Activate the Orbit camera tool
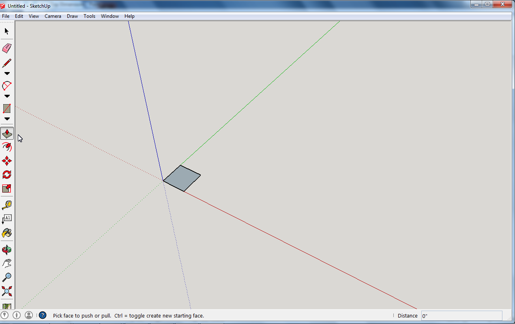The width and height of the screenshot is (515, 324). pos(7,249)
